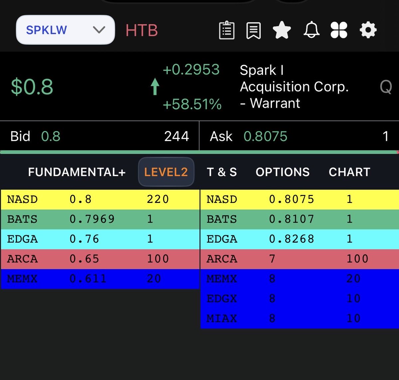The width and height of the screenshot is (399, 380).
Task: Open the T & S tab
Action: tap(222, 172)
